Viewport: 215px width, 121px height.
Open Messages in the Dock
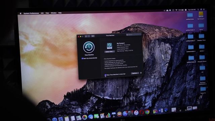pyautogui.click(x=90, y=117)
